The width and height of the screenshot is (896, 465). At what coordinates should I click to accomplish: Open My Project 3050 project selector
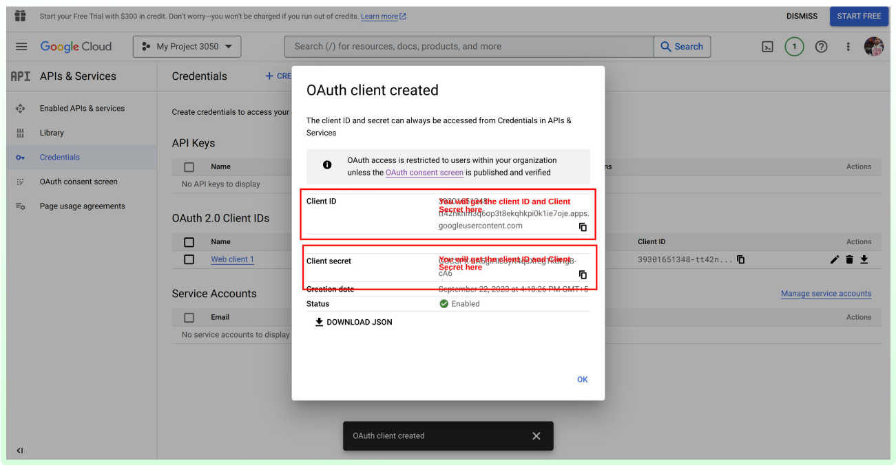pos(187,47)
